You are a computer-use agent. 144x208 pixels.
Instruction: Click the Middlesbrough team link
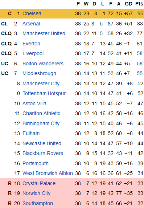pyautogui.click(x=39, y=73)
